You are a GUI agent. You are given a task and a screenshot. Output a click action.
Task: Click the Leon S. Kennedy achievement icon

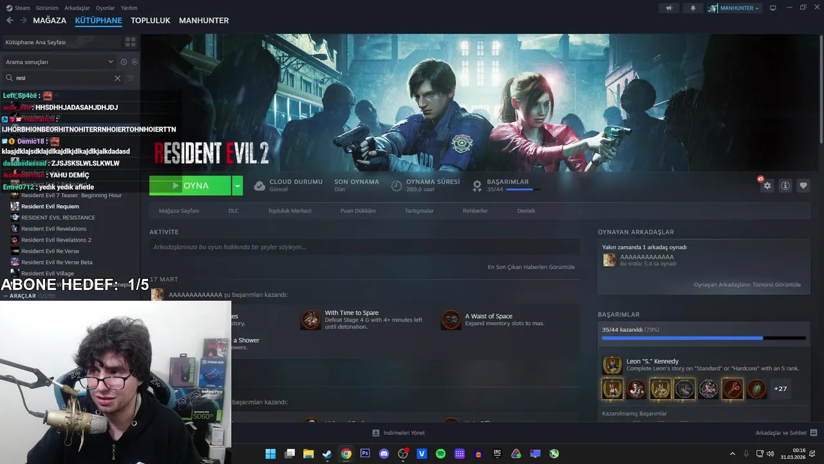pos(612,365)
